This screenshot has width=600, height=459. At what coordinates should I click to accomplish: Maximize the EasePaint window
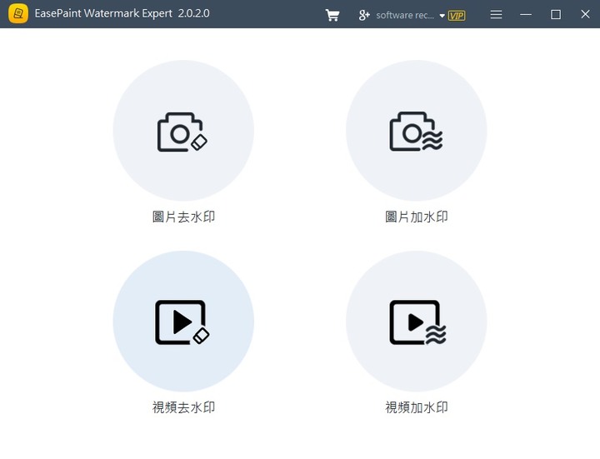(x=556, y=14)
